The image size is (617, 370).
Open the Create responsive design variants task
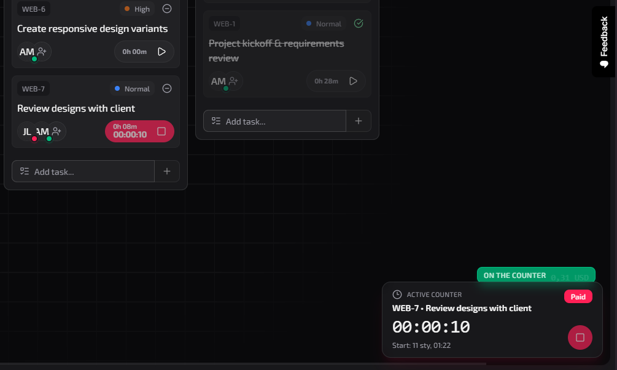[93, 29]
